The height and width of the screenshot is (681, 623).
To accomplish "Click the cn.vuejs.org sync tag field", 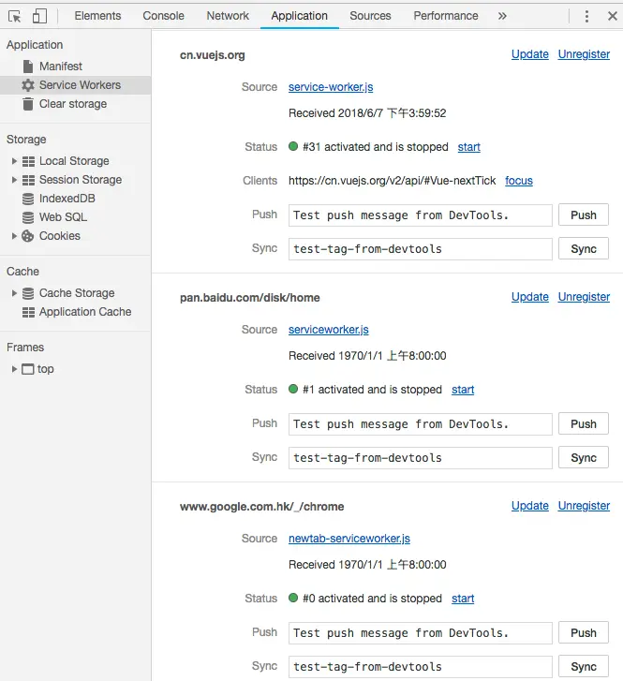I will click(x=420, y=249).
